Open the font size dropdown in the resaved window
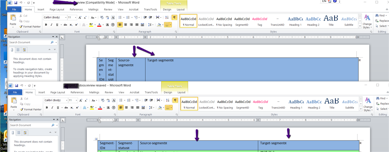This screenshot has height=152, width=389. click(x=77, y=101)
